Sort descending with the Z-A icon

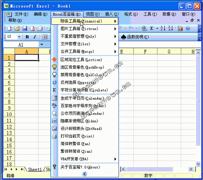[171, 28]
